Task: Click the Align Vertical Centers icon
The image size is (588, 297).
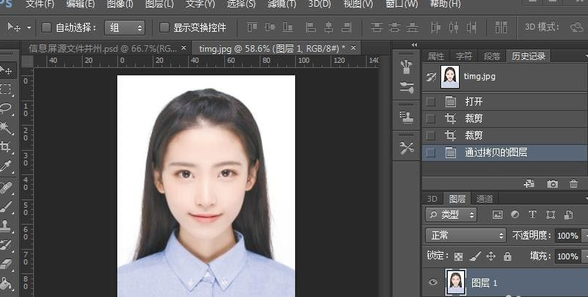Action: click(269, 27)
